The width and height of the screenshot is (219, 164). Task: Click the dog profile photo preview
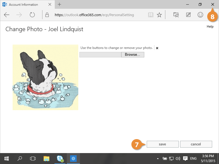[x=45, y=77]
